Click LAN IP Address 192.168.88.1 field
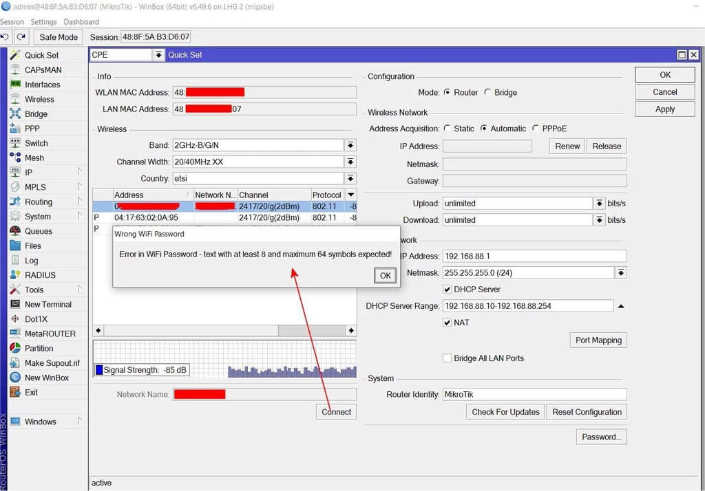This screenshot has height=491, width=705. tap(534, 256)
